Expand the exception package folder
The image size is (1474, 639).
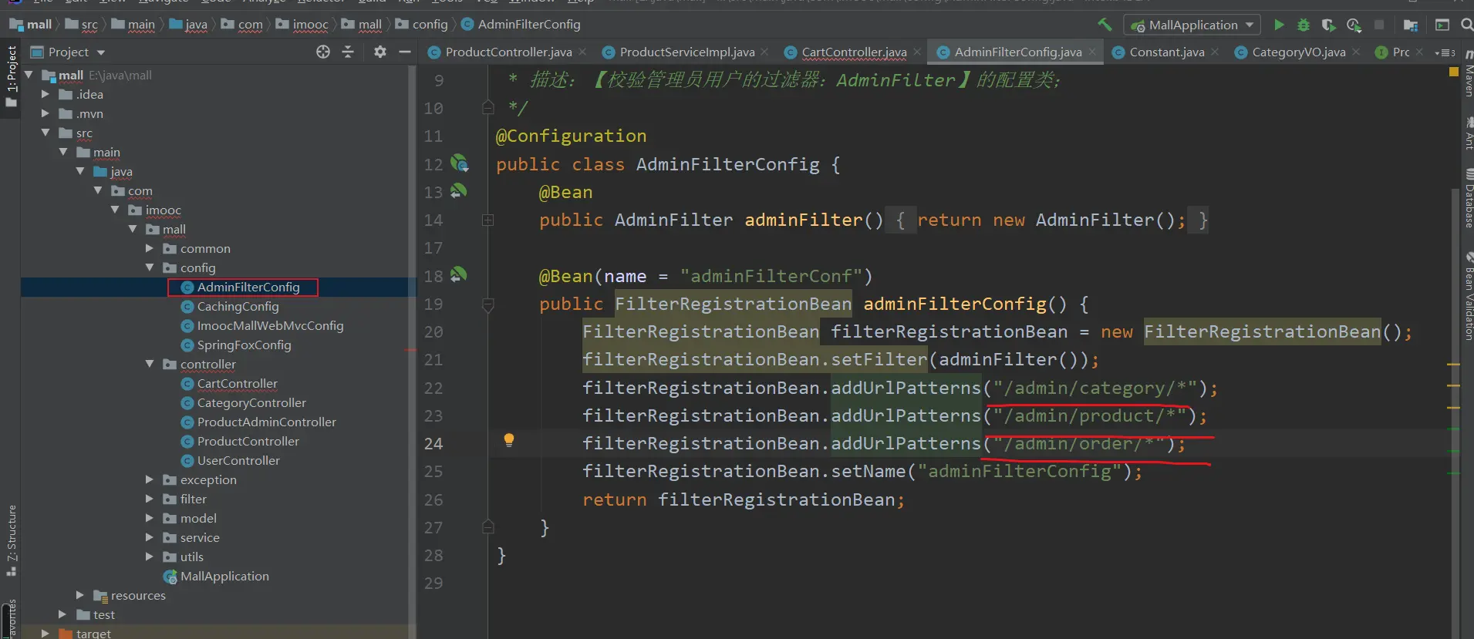150,479
